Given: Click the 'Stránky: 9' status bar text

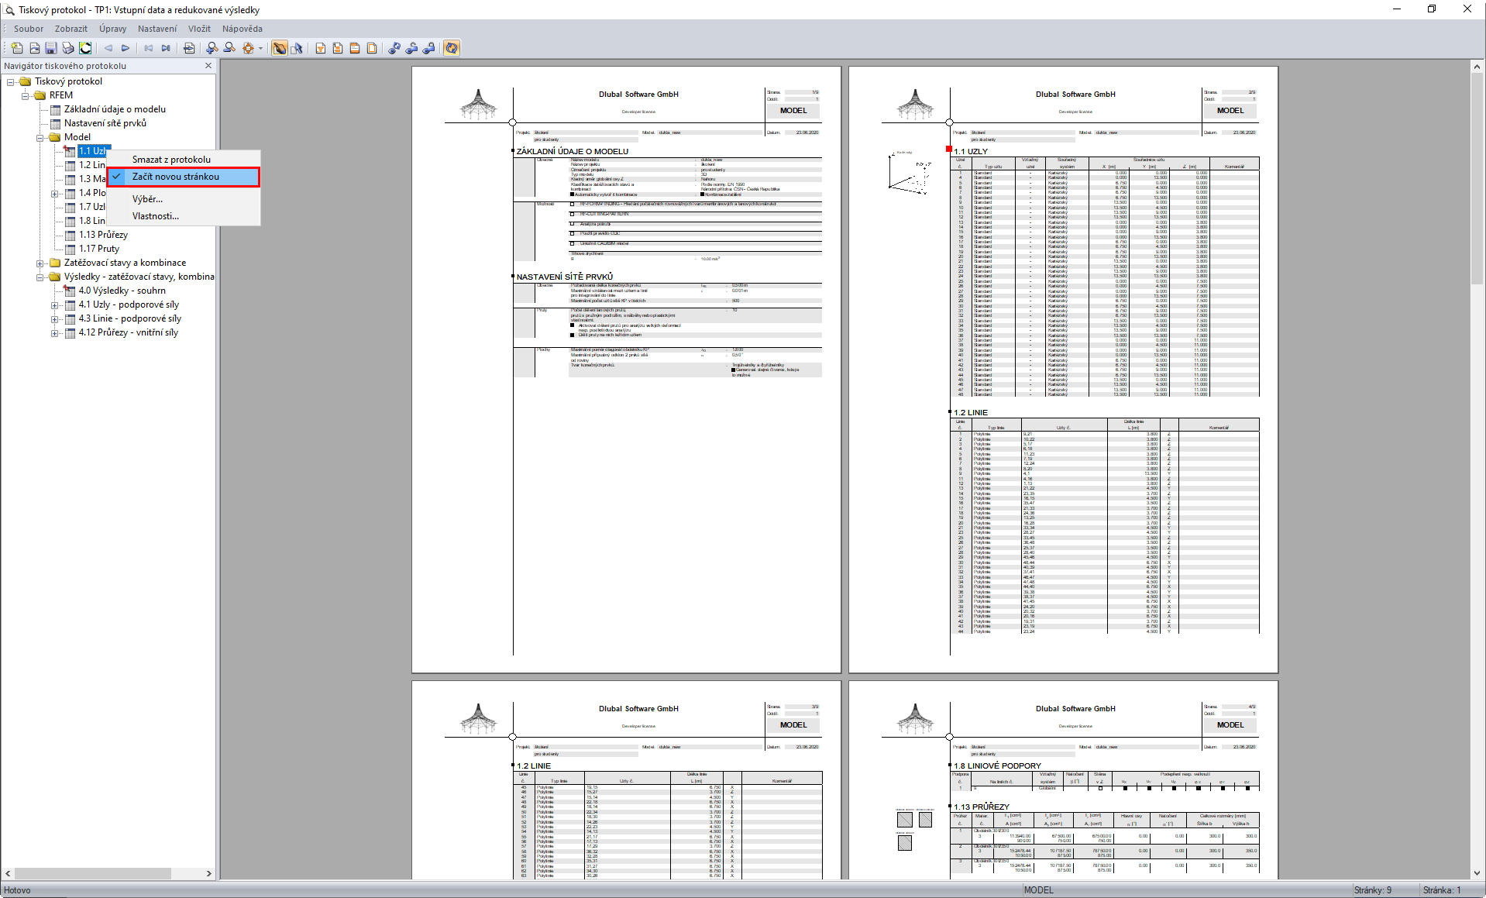Looking at the screenshot, I should point(1373,890).
